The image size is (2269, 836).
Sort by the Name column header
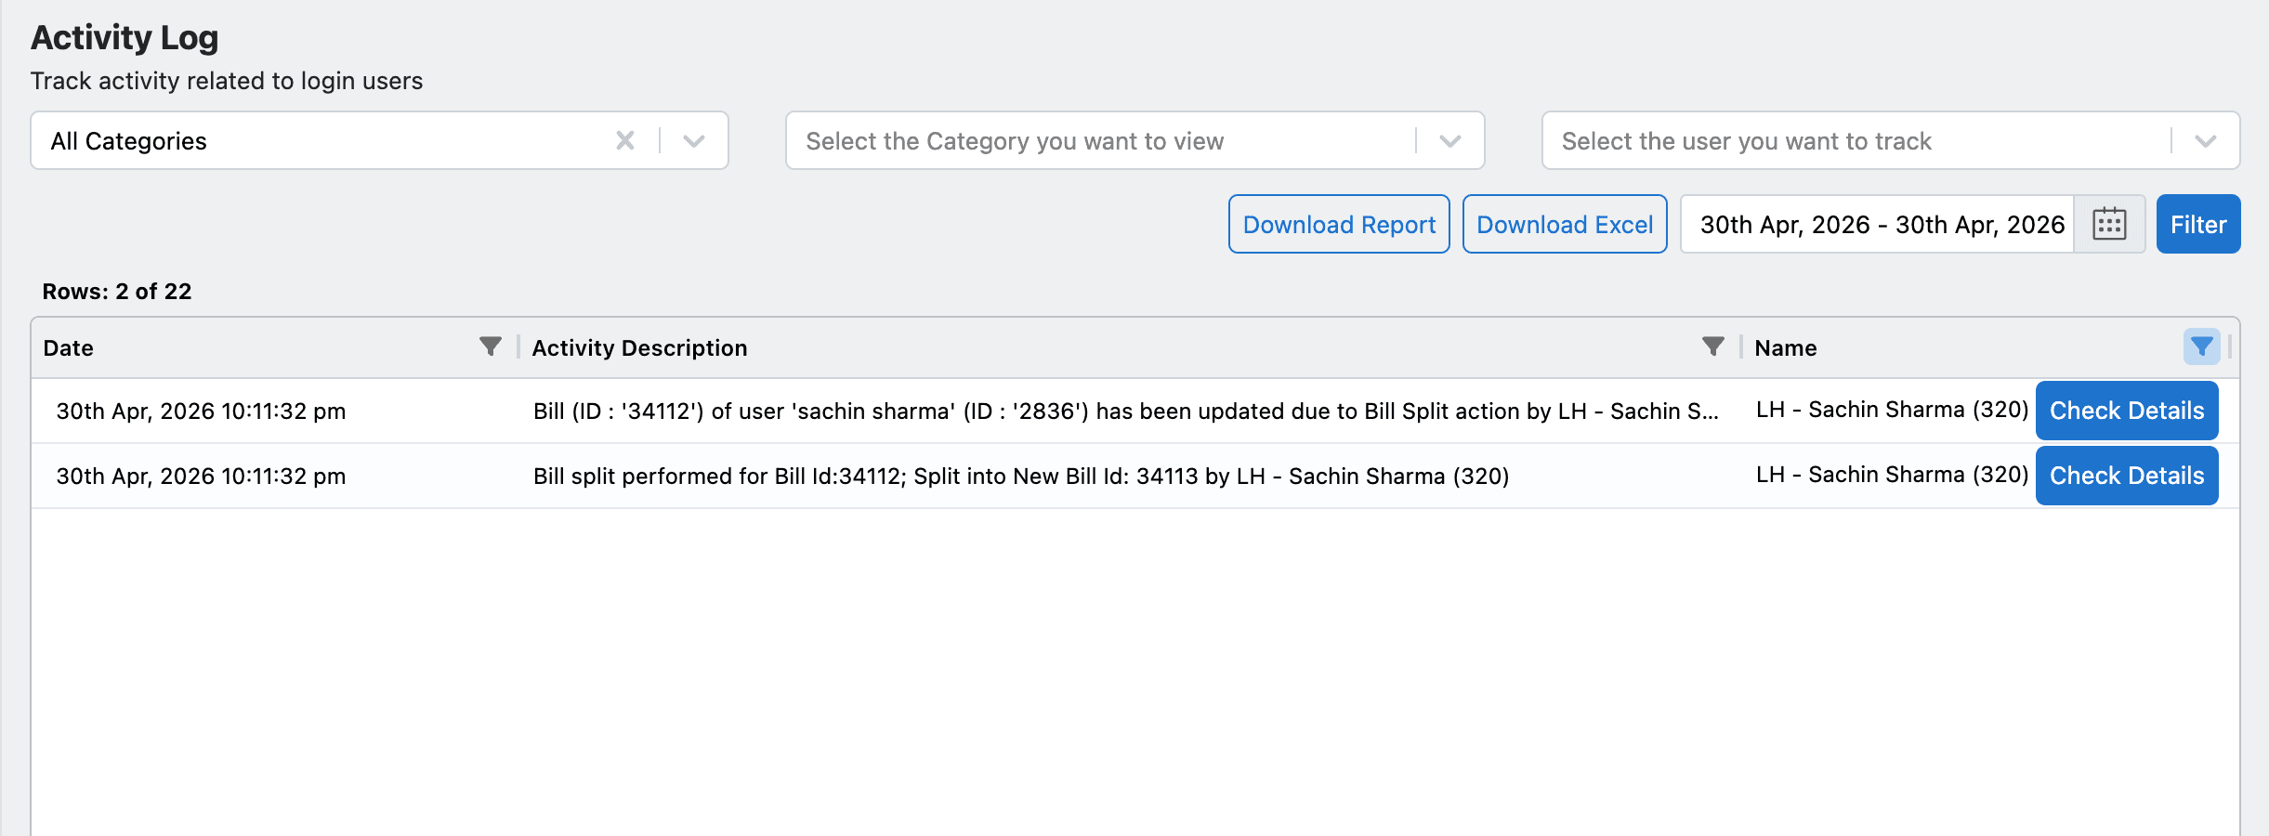pyautogui.click(x=1786, y=347)
